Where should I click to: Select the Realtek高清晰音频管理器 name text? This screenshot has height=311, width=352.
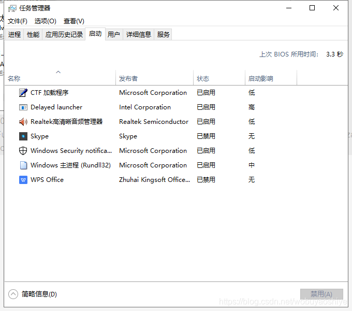click(66, 122)
